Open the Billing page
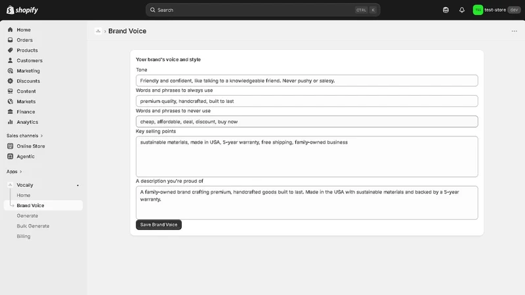This screenshot has width=525, height=295. tap(24, 236)
